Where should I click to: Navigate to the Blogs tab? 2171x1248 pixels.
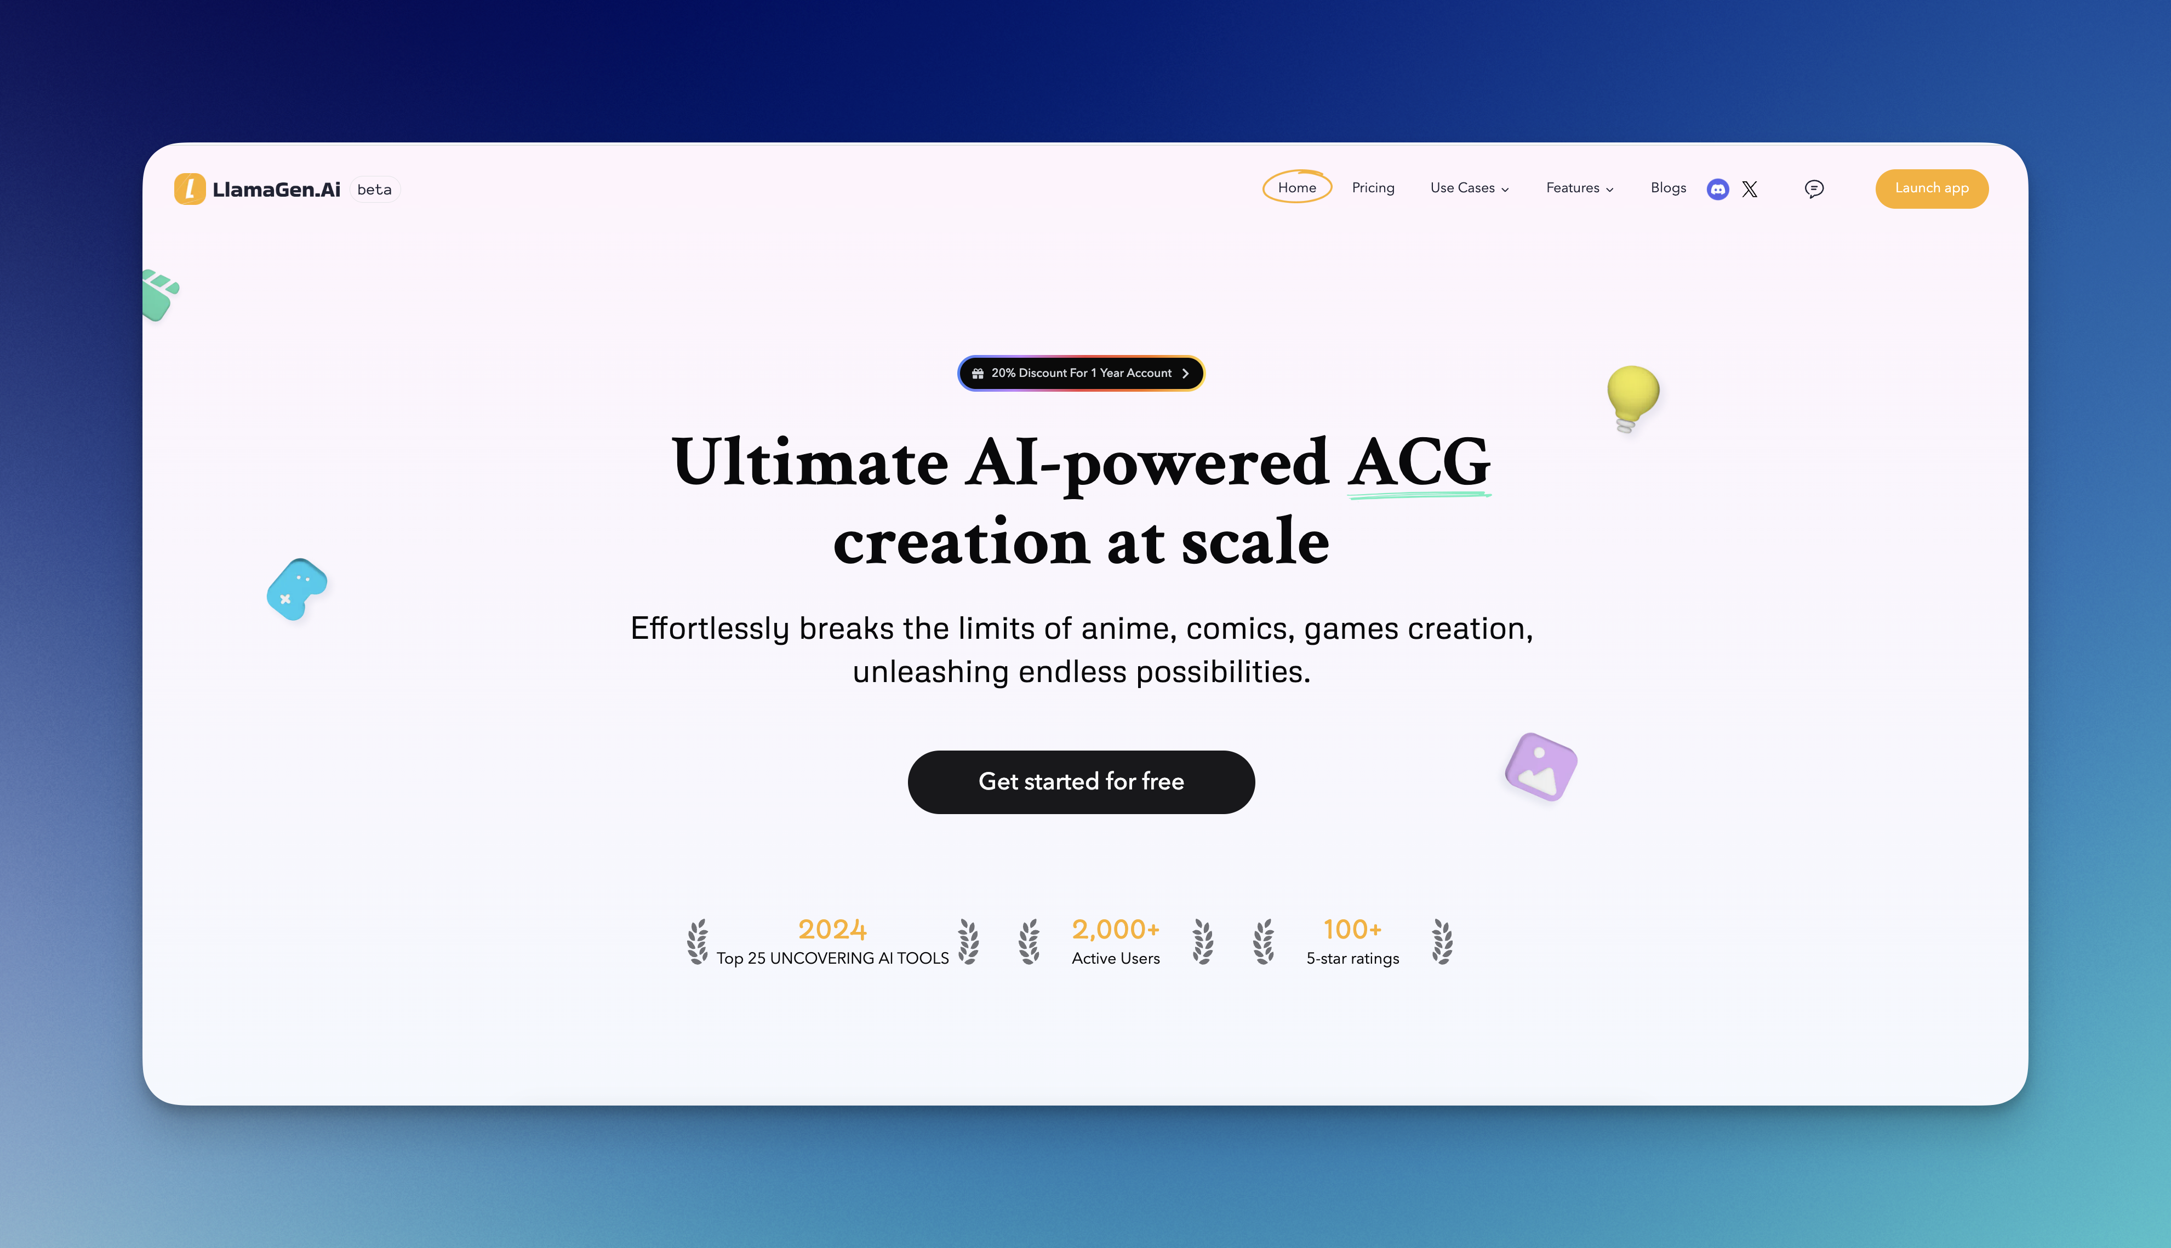[x=1669, y=186]
